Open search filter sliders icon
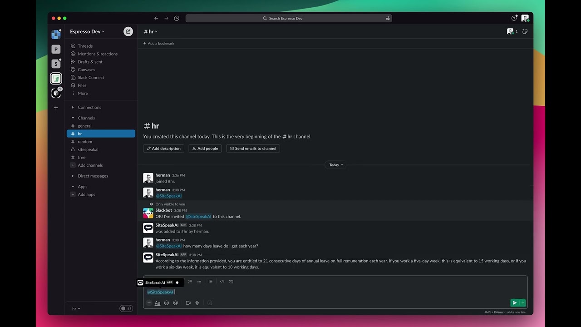The width and height of the screenshot is (581, 327). (x=388, y=18)
